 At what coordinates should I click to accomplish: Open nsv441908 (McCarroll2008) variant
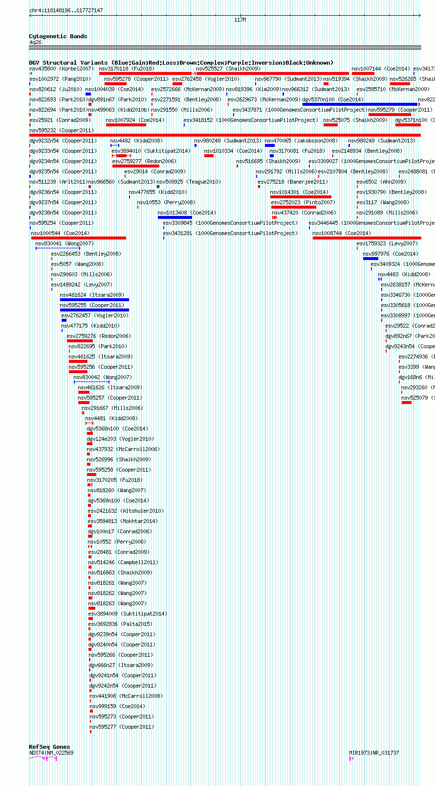point(126,696)
